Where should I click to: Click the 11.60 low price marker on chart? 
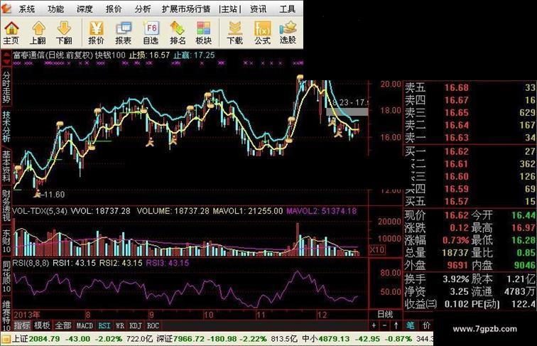54,195
